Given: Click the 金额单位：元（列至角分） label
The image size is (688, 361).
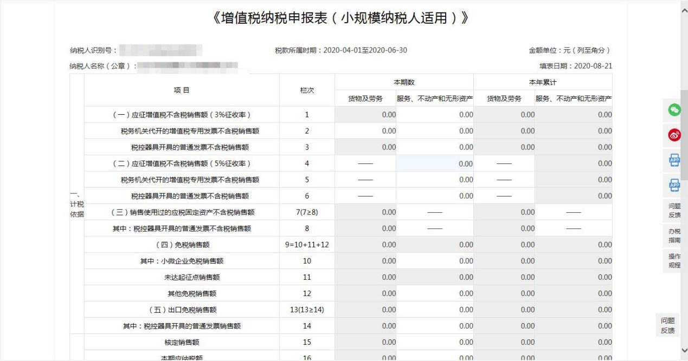Looking at the screenshot, I should [570, 50].
